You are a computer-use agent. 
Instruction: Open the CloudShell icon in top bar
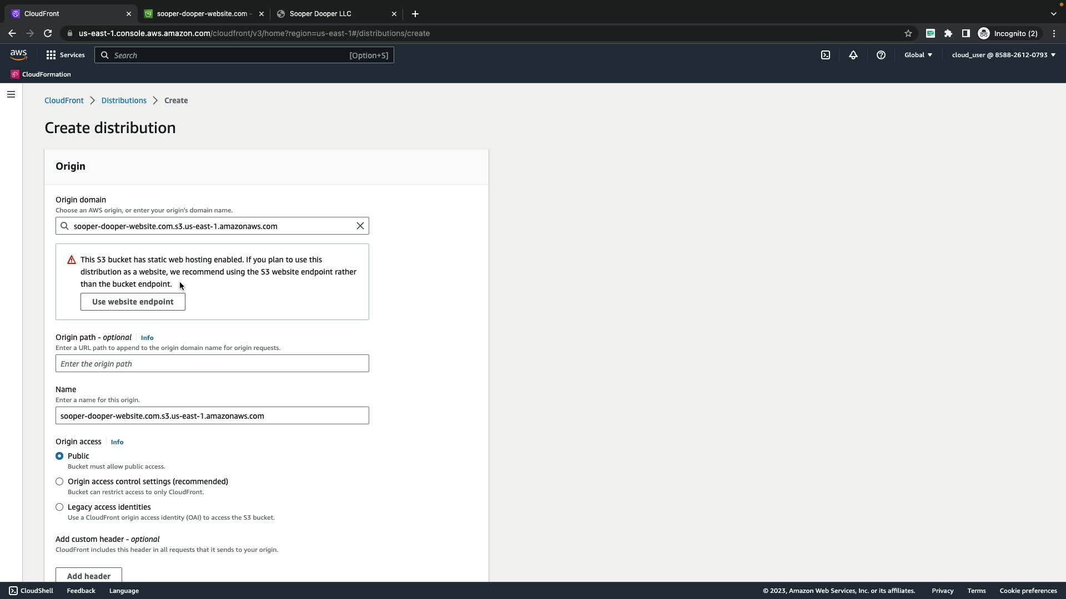826,55
